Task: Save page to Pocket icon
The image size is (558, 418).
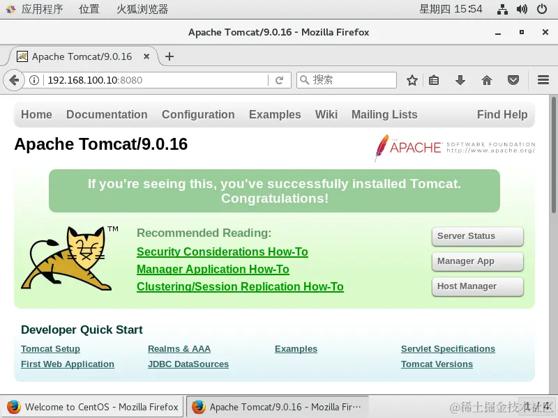Action: point(513,80)
